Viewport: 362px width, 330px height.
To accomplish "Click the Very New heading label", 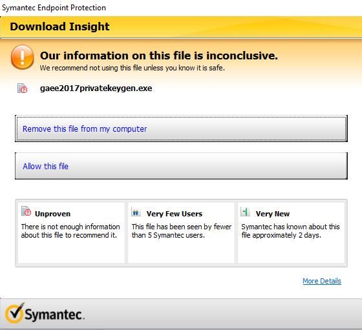I will coord(273,214).
